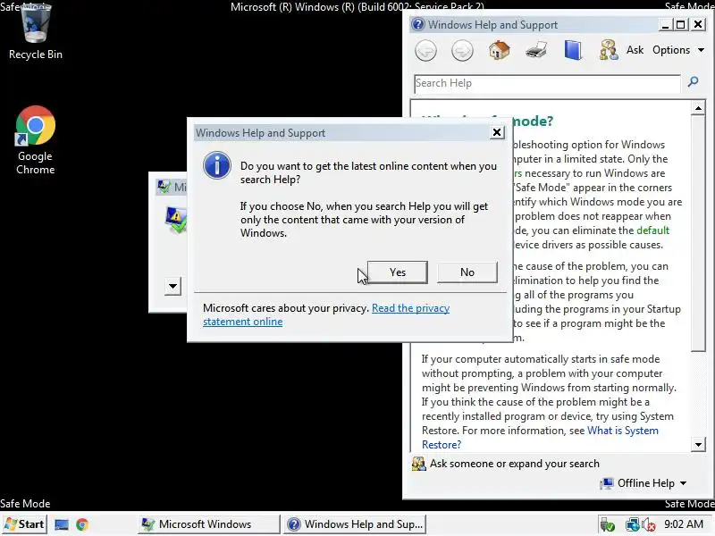Image resolution: width=715 pixels, height=536 pixels.
Task: Click Microsoft Windows dialog title icon
Action: [x=164, y=187]
